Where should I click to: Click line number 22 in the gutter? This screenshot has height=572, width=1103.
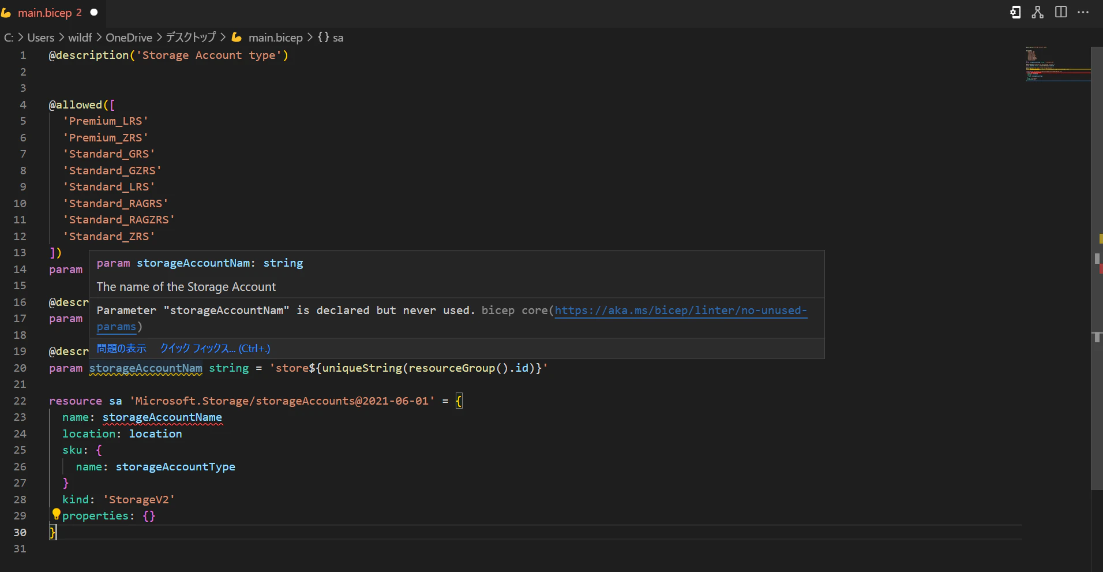[x=20, y=401]
